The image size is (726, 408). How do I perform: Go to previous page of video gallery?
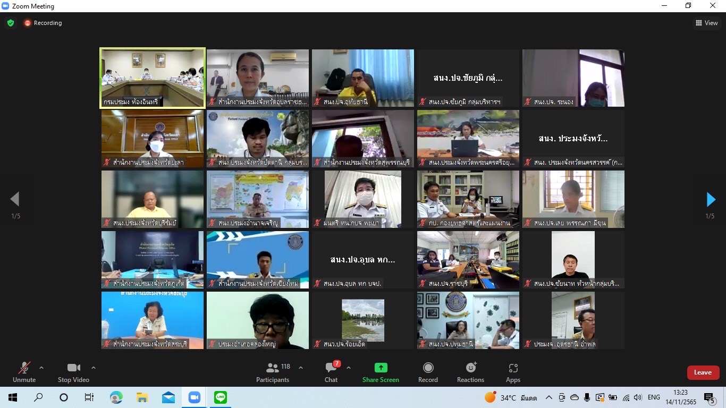pos(15,200)
